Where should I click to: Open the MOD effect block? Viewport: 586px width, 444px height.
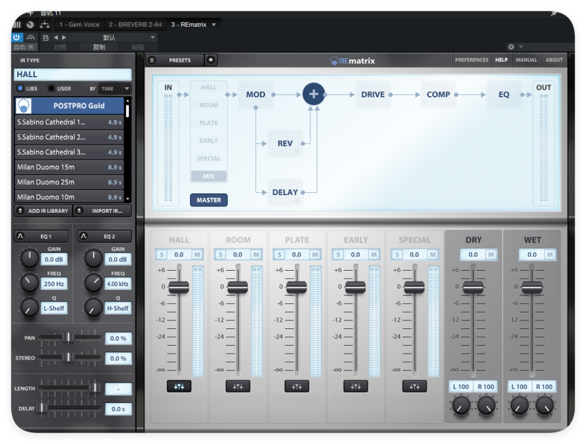[x=256, y=94]
